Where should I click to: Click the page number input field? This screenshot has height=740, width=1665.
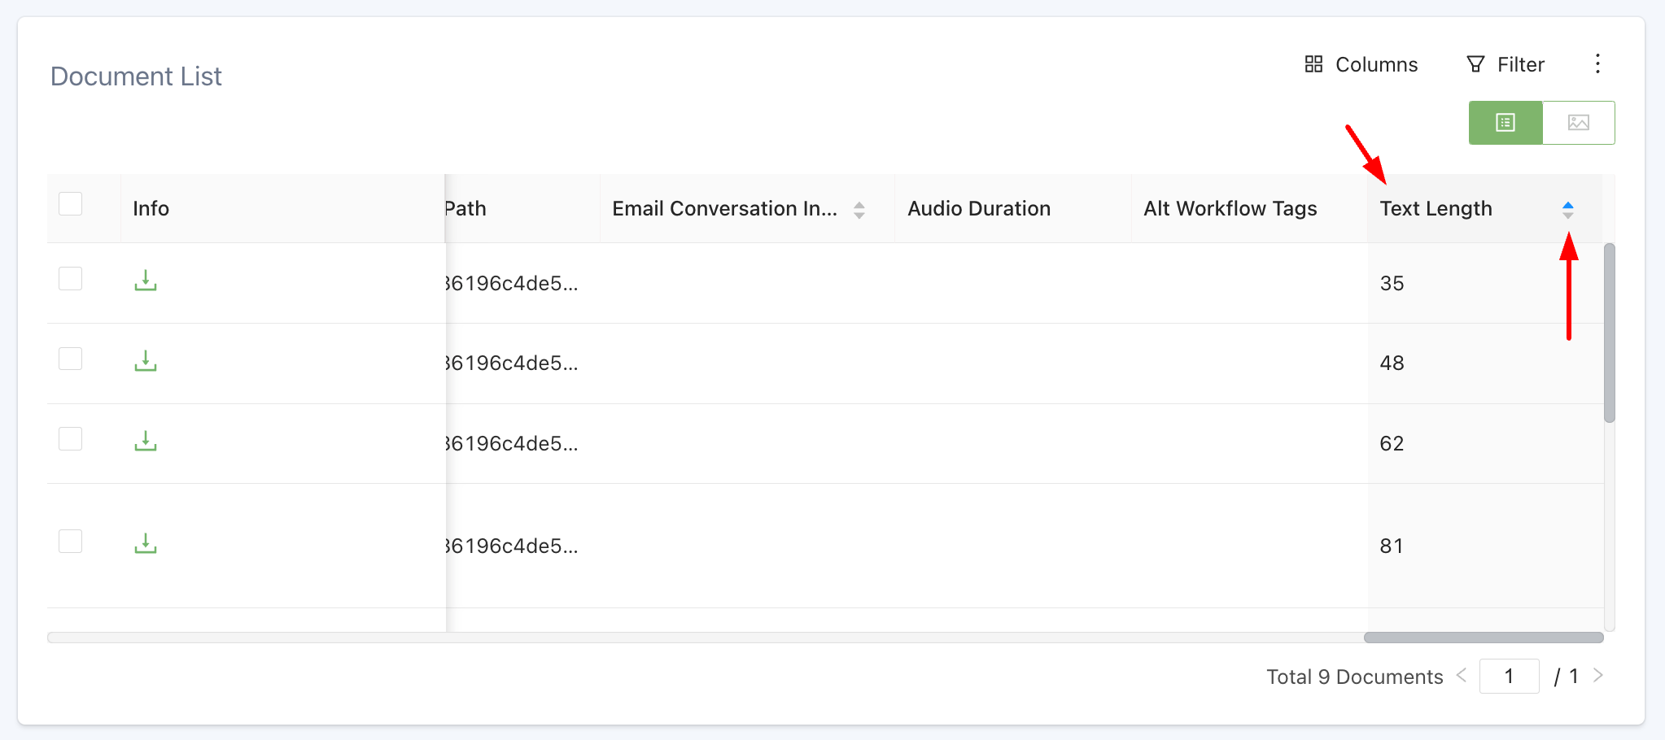[x=1509, y=677]
